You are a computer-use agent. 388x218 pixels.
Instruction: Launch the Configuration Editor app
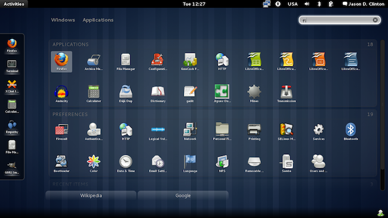coord(158,62)
